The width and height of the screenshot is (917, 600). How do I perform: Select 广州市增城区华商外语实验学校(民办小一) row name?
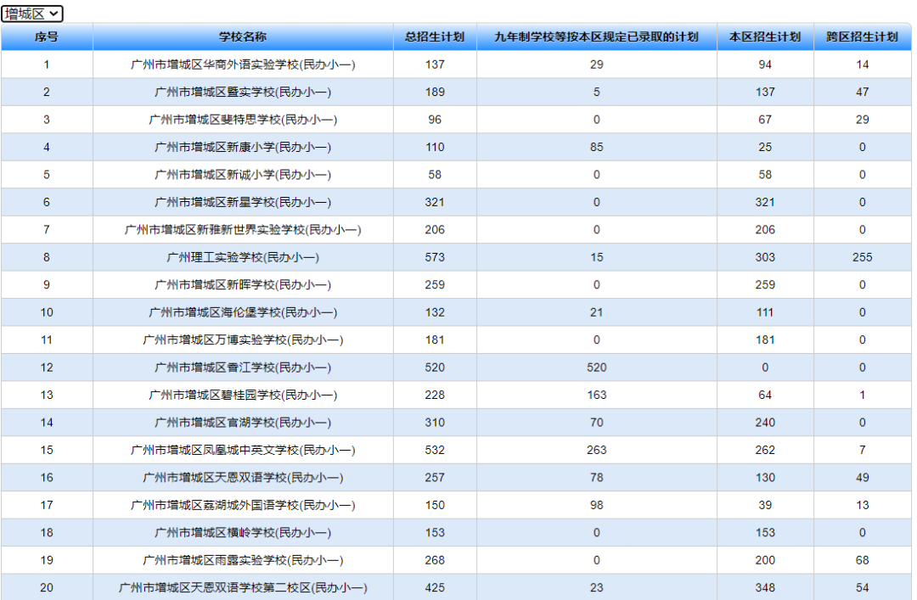pos(243,64)
